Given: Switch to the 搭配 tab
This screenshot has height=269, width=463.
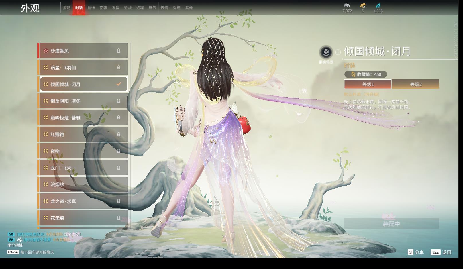Looking at the screenshot, I should 67,8.
